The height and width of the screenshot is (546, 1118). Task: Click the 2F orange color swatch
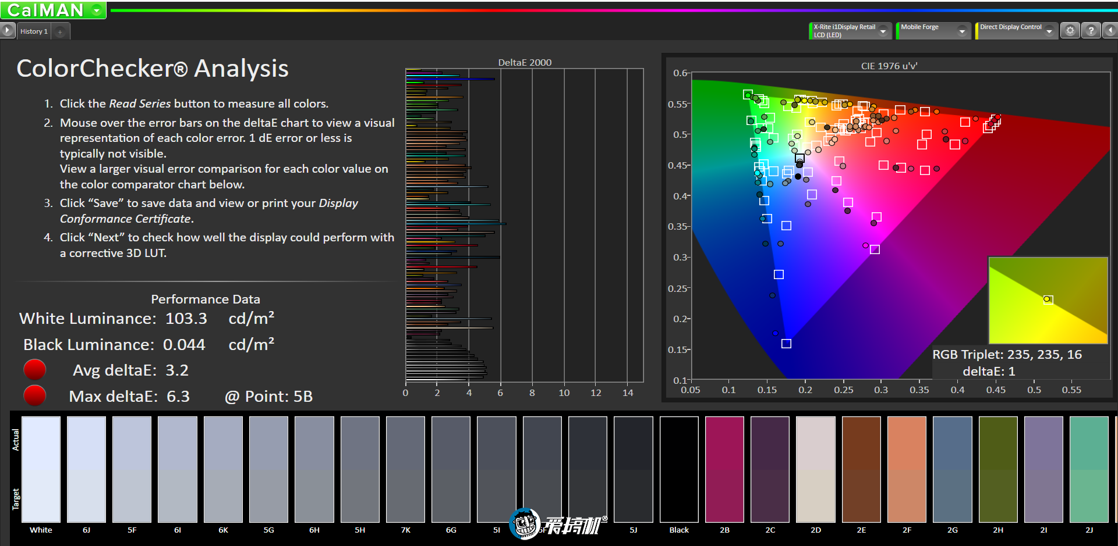coord(907,469)
